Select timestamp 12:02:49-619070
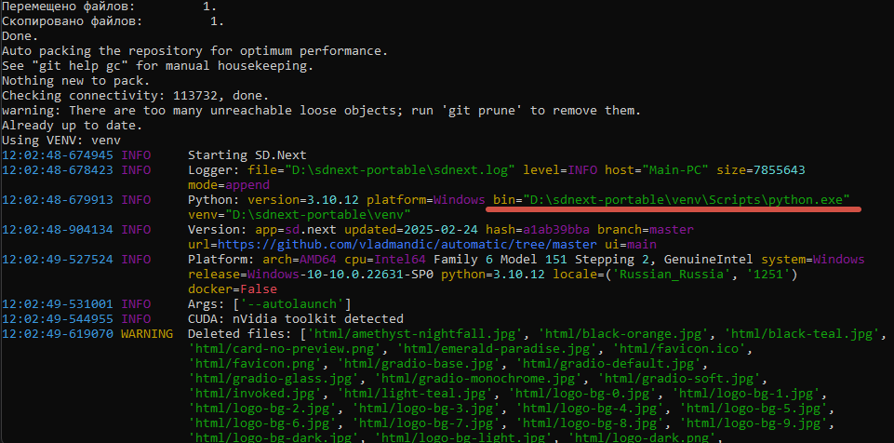Image resolution: width=894 pixels, height=443 pixels. point(57,333)
